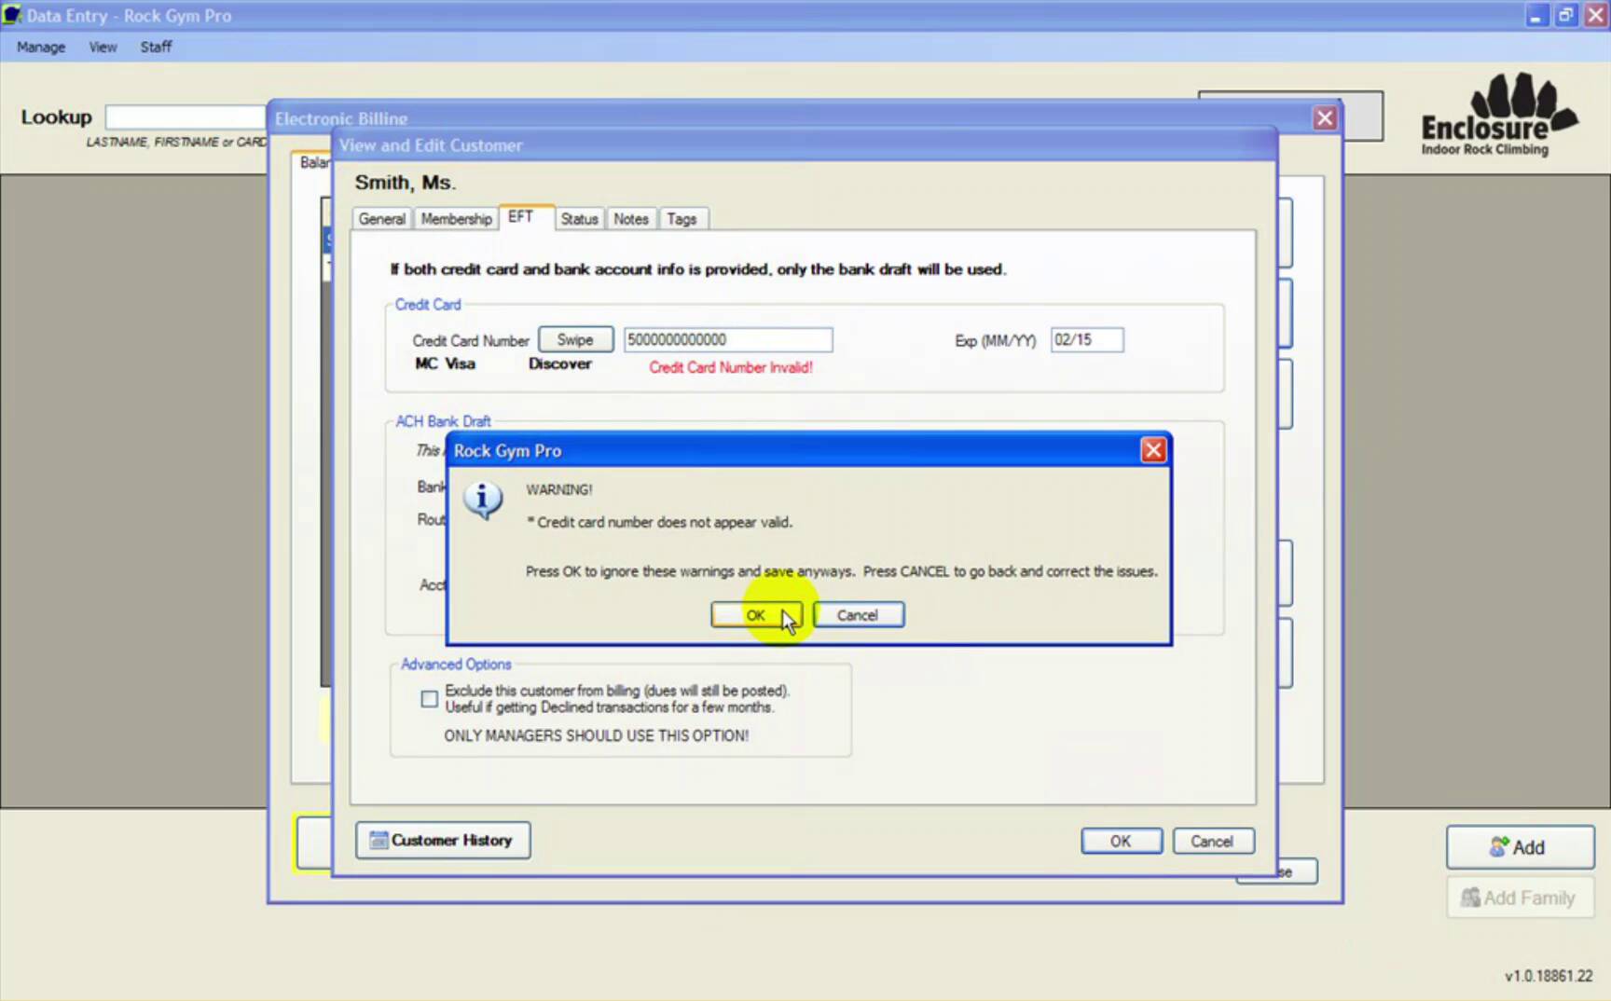The image size is (1611, 1001).
Task: Click OK in View and Edit Customer
Action: pyautogui.click(x=1121, y=842)
